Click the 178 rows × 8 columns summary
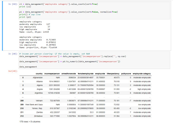 coord(30,121)
